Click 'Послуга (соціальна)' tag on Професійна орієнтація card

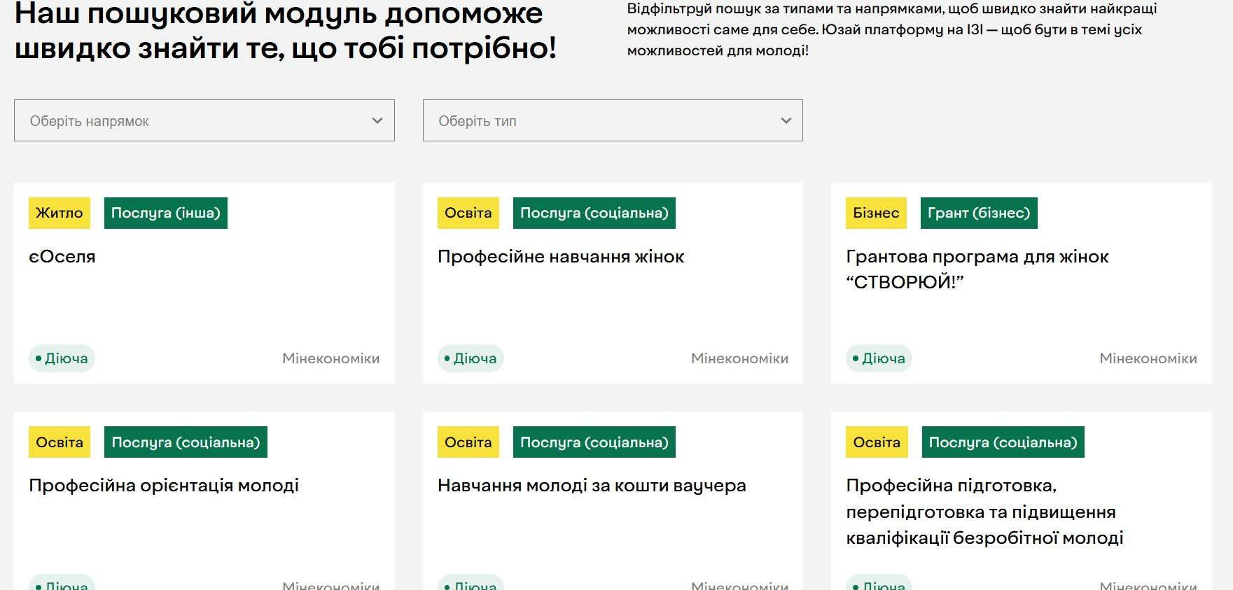click(x=186, y=442)
